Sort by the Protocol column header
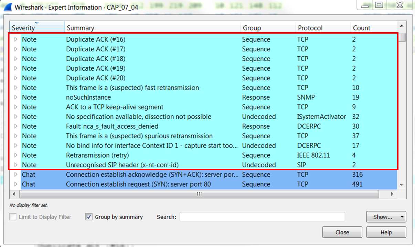This screenshot has width=415, height=247. click(323, 28)
